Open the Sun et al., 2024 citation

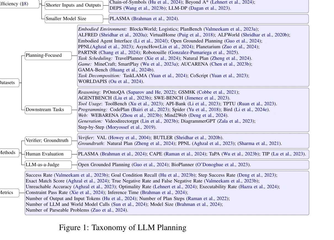pyautogui.click(x=129, y=204)
